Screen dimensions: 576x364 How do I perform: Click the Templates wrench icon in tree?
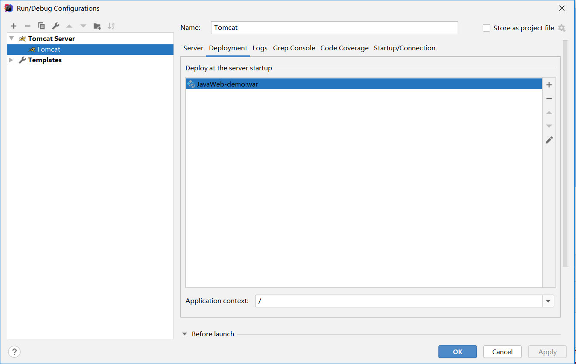(22, 60)
